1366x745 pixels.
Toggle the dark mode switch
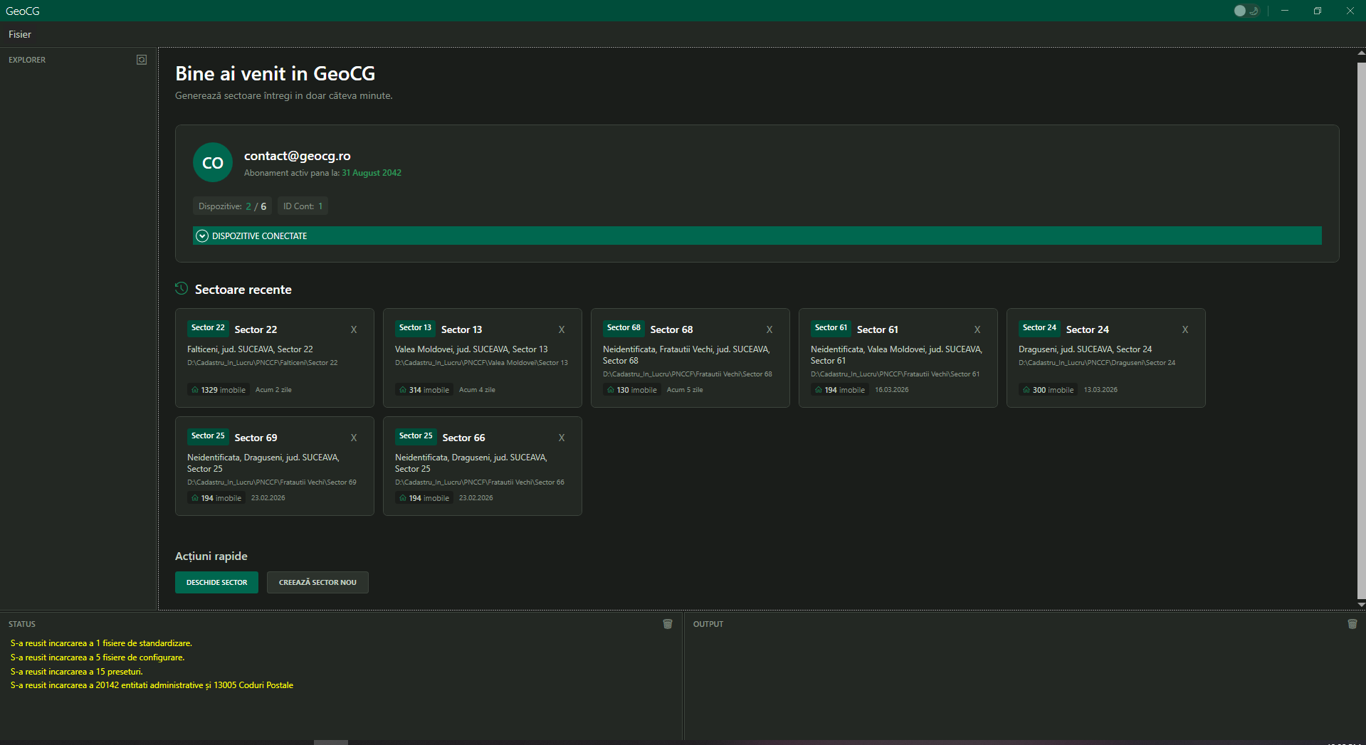1246,11
